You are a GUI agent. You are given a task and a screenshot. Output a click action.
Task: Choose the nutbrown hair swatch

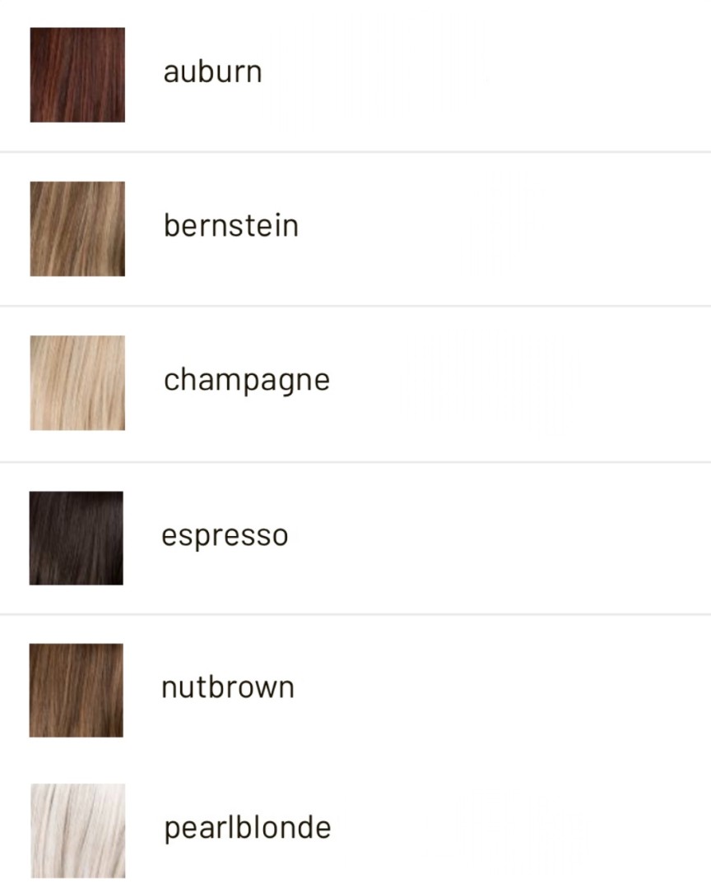tap(76, 690)
